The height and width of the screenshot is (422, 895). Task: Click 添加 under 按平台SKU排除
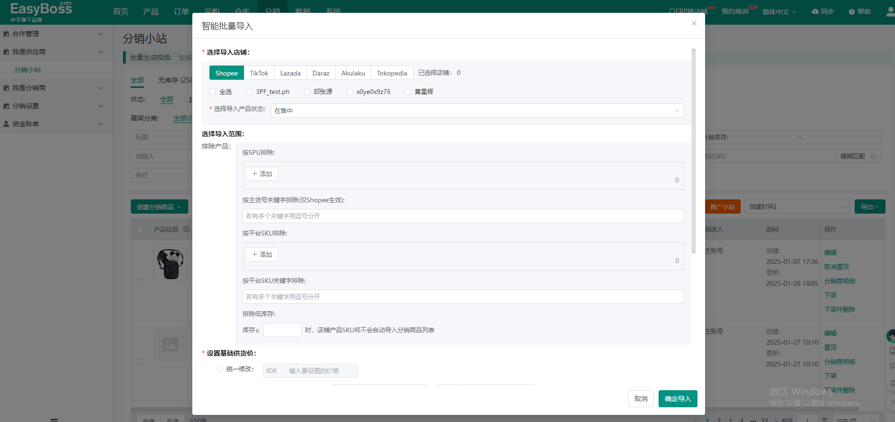pyautogui.click(x=262, y=254)
